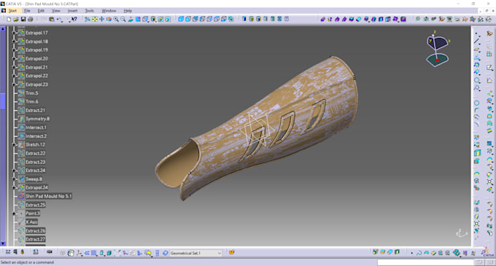Select the Fit All In tool
Screen dimensions: 496x266
pyautogui.click(x=95, y=19)
